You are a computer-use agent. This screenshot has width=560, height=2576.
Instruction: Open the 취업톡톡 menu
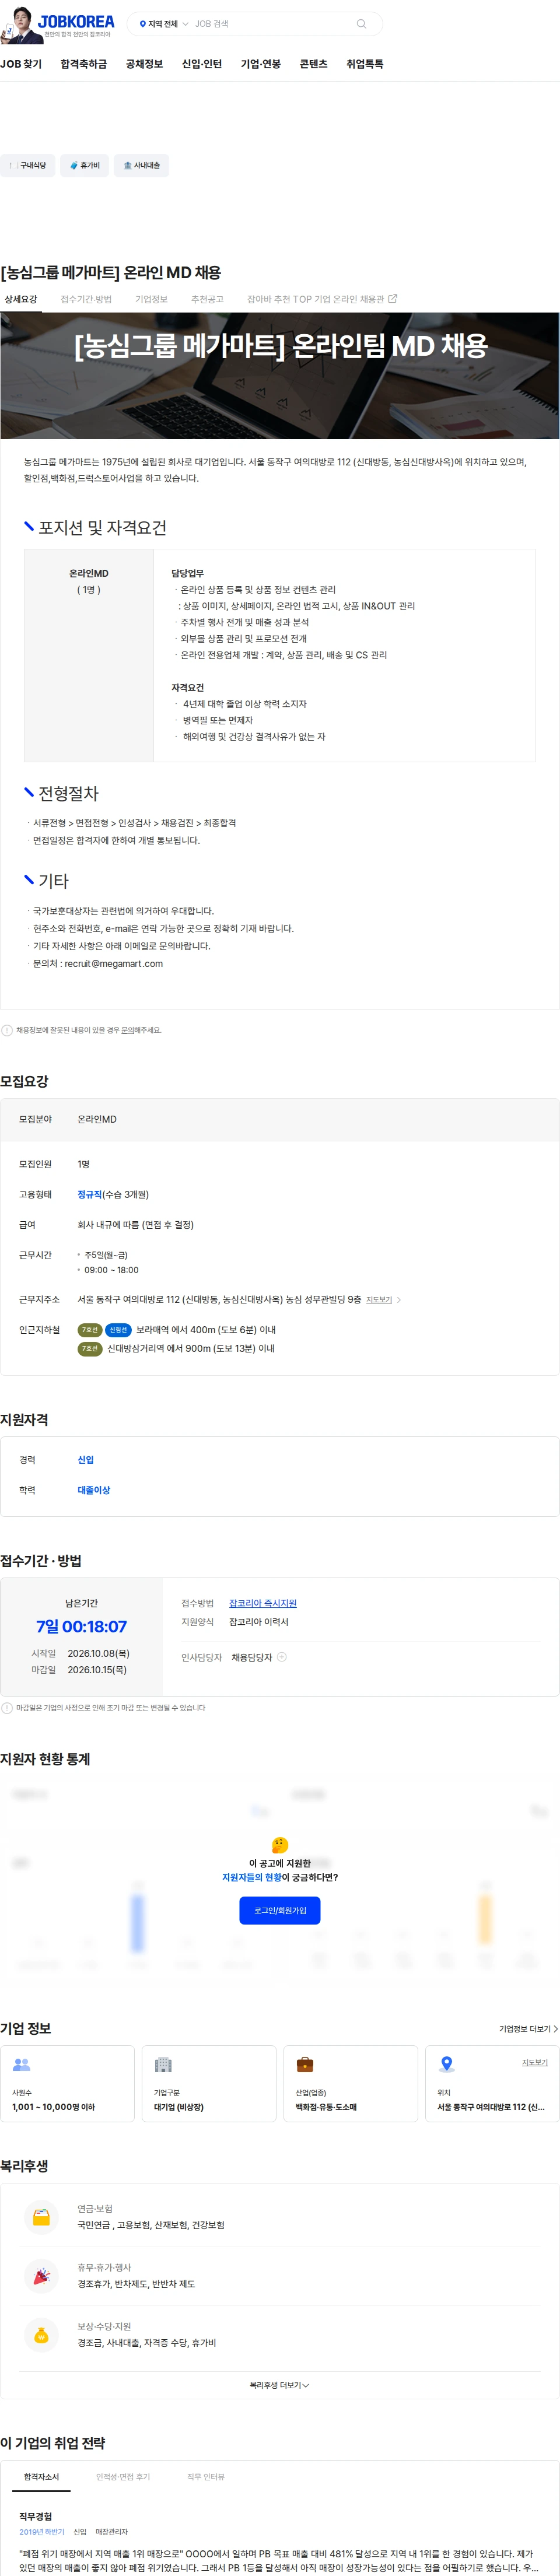pyautogui.click(x=365, y=64)
